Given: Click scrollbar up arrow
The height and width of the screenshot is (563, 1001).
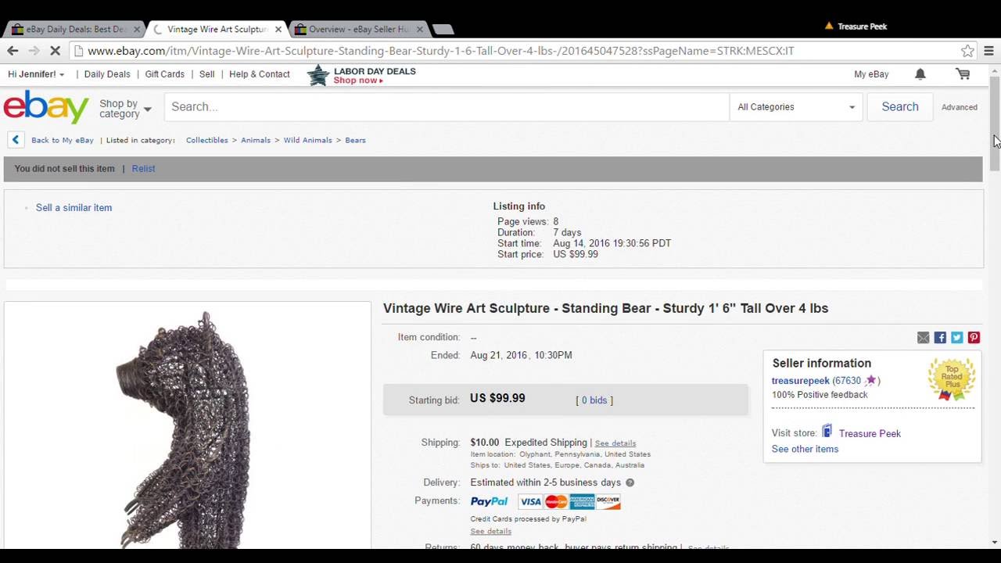Looking at the screenshot, I should tap(995, 71).
